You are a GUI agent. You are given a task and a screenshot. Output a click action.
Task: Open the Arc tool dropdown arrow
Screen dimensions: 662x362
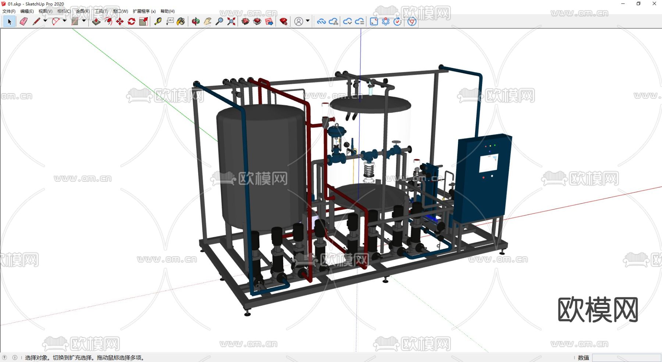coord(64,21)
